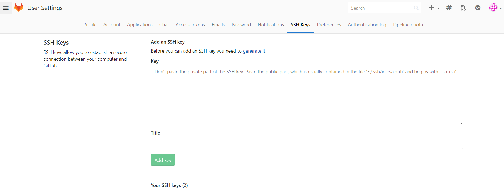Open the merge requests icon
Viewport: 504px width, 195px height.
point(463,8)
